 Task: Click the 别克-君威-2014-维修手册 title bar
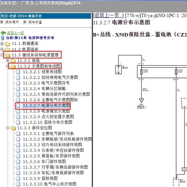(46, 16)
